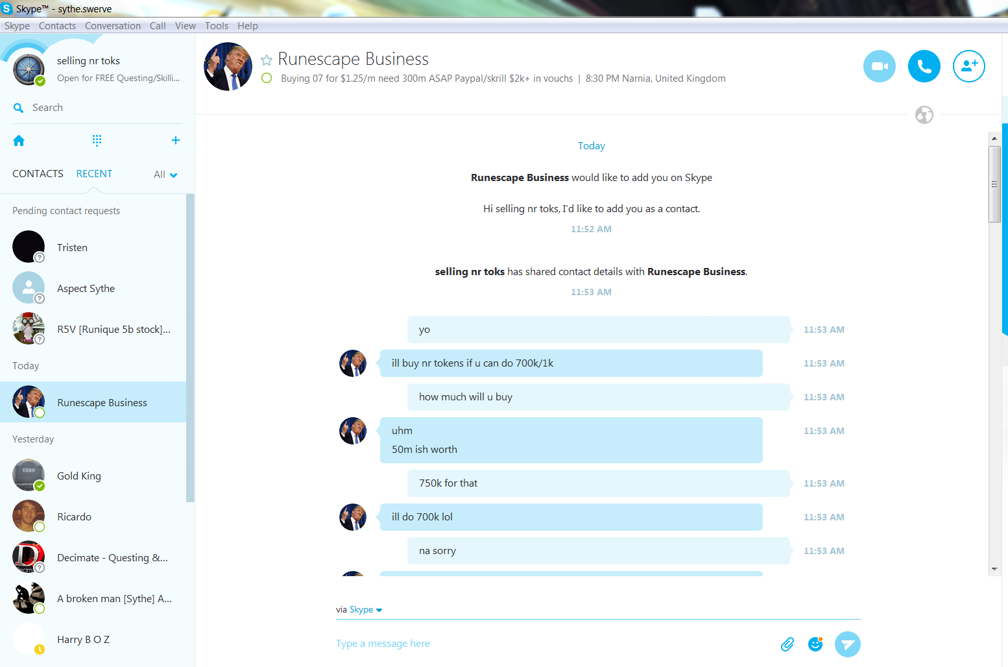The width and height of the screenshot is (1008, 667).
Task: Click the 'selling nr toks' profile name
Action: [88, 60]
